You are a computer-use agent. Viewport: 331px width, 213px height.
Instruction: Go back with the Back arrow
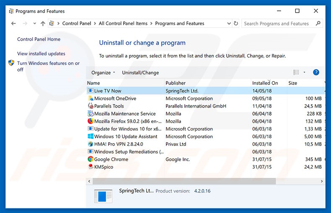13,23
